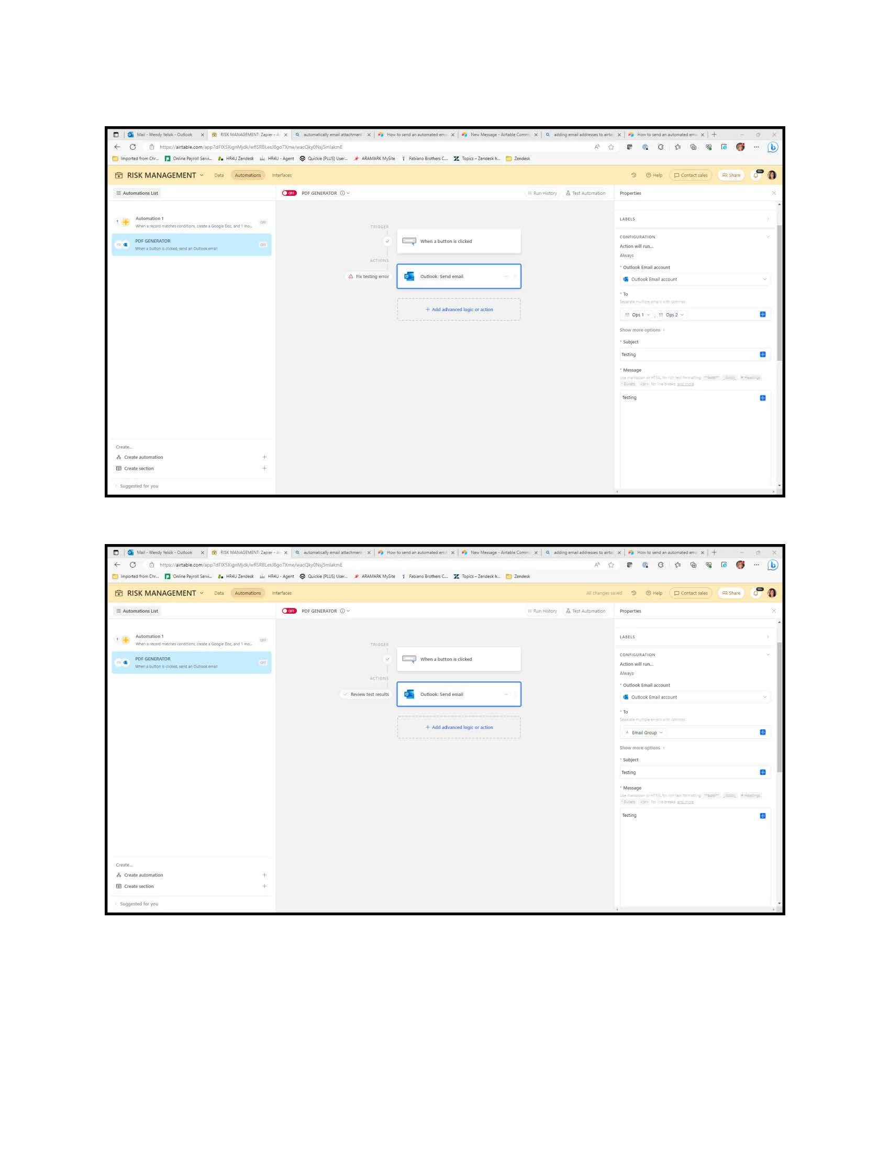Image resolution: width=890 pixels, height=1152 pixels.
Task: Click the Outlook icon on the top screenshot's Send email action
Action: coord(409,276)
